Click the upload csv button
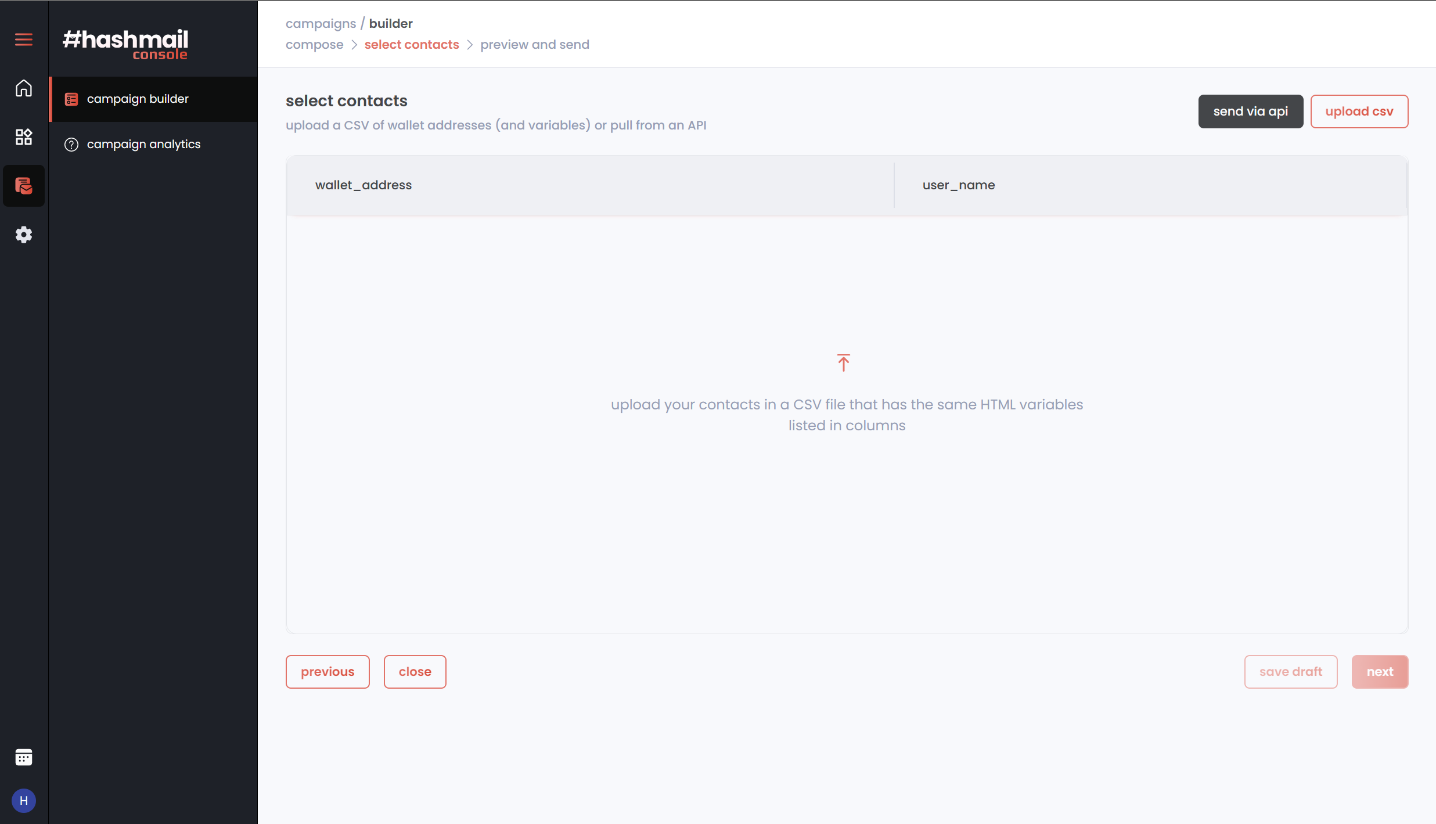 [1359, 111]
